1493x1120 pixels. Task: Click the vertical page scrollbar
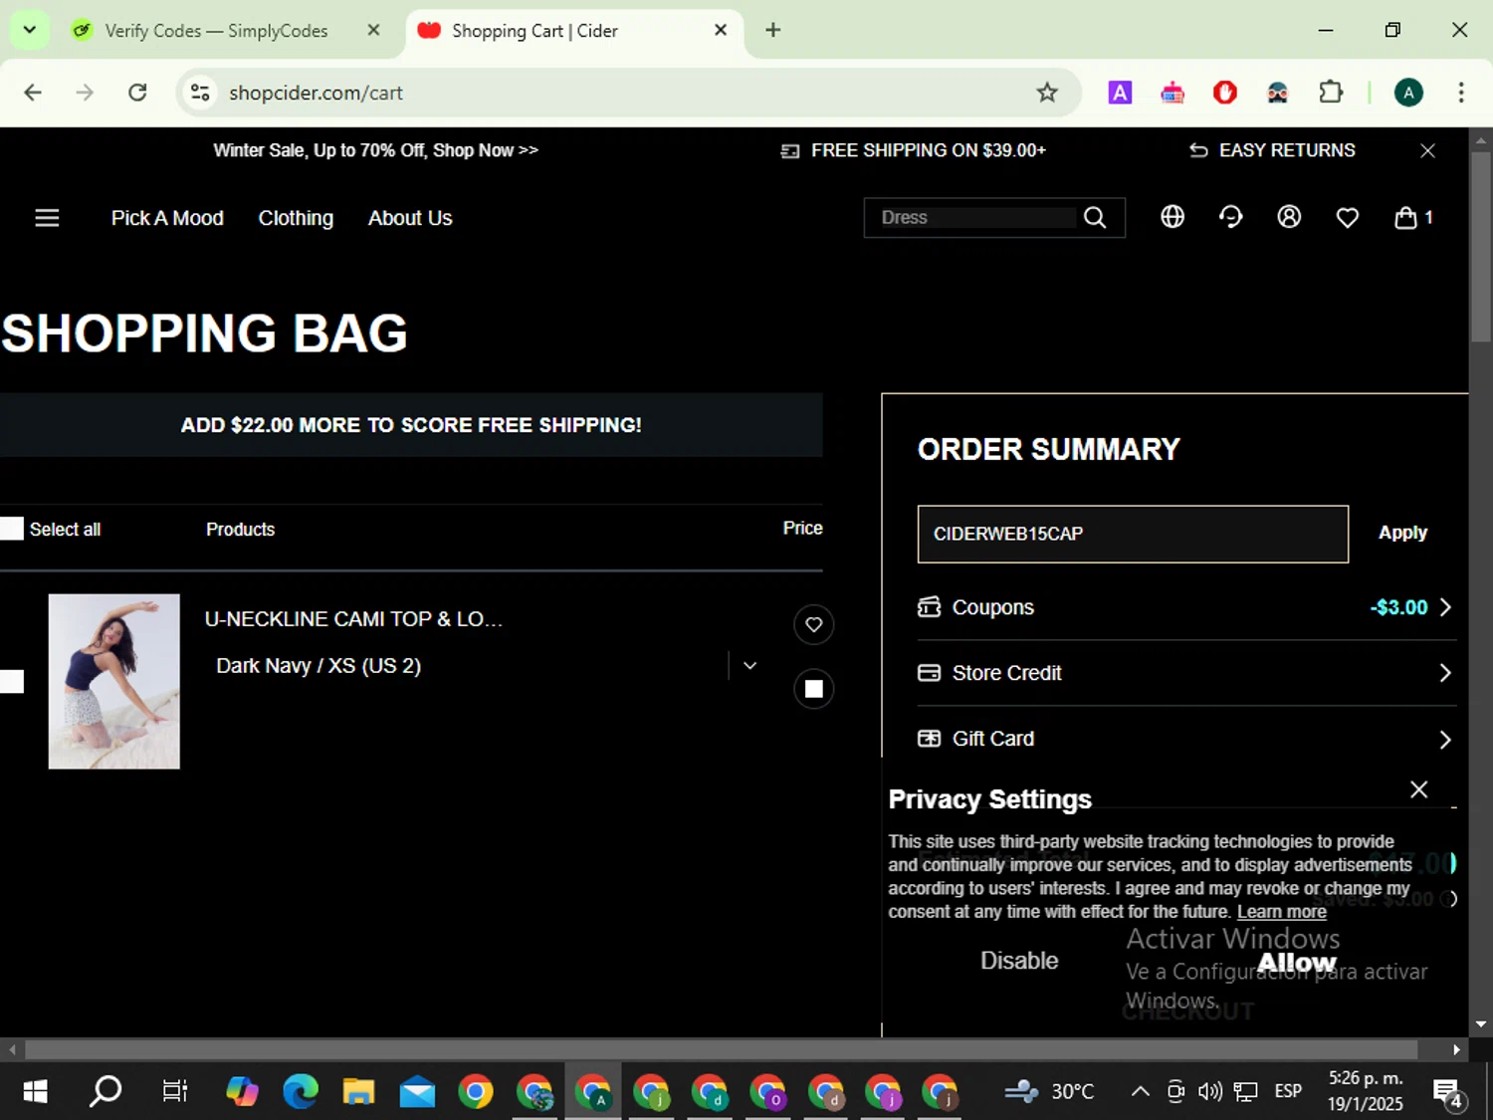click(1481, 248)
